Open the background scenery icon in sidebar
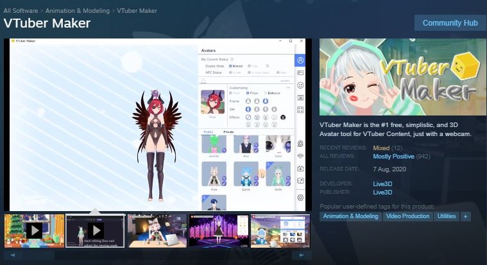487x265 pixels. click(x=300, y=73)
